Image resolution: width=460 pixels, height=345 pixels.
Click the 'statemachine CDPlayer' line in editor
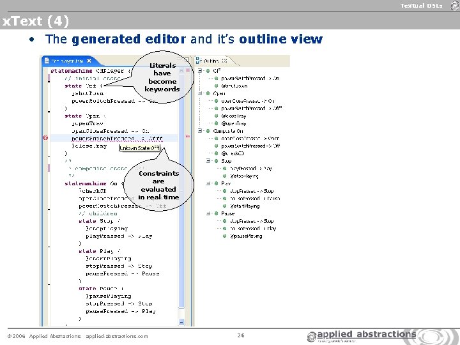tap(91, 71)
